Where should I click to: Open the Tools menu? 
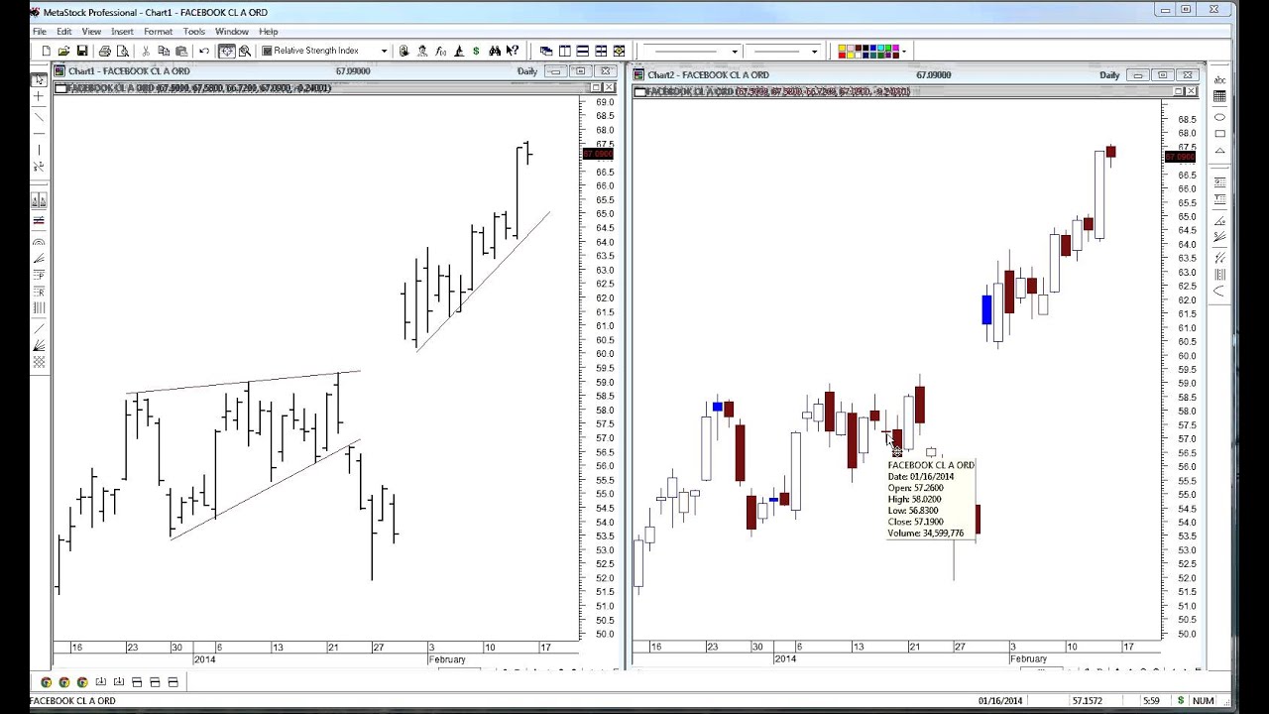point(193,31)
